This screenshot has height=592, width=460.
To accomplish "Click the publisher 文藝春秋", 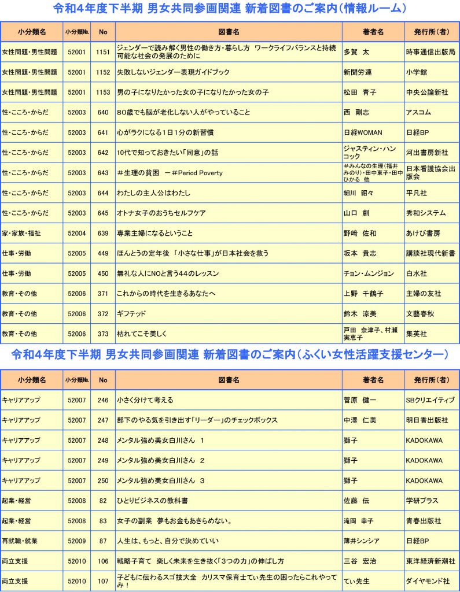I will 420,314.
